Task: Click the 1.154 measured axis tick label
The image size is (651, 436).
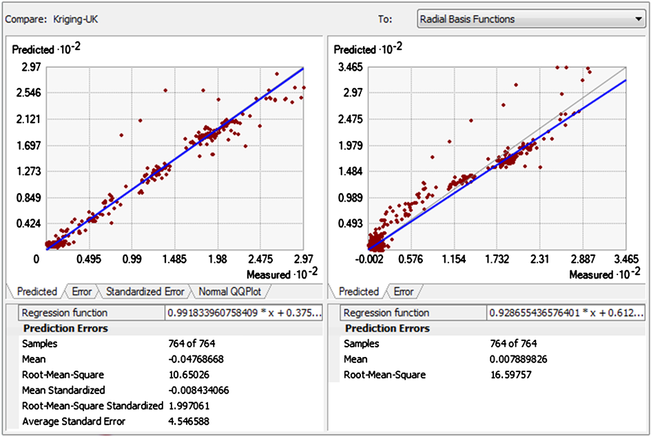Action: (x=454, y=259)
